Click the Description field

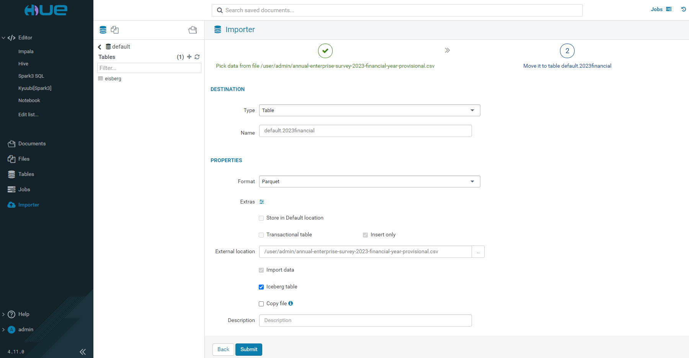[366, 321]
